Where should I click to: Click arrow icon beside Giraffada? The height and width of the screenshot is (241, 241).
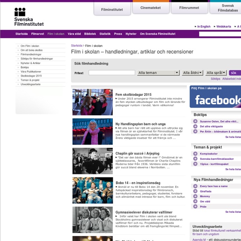coord(195,191)
